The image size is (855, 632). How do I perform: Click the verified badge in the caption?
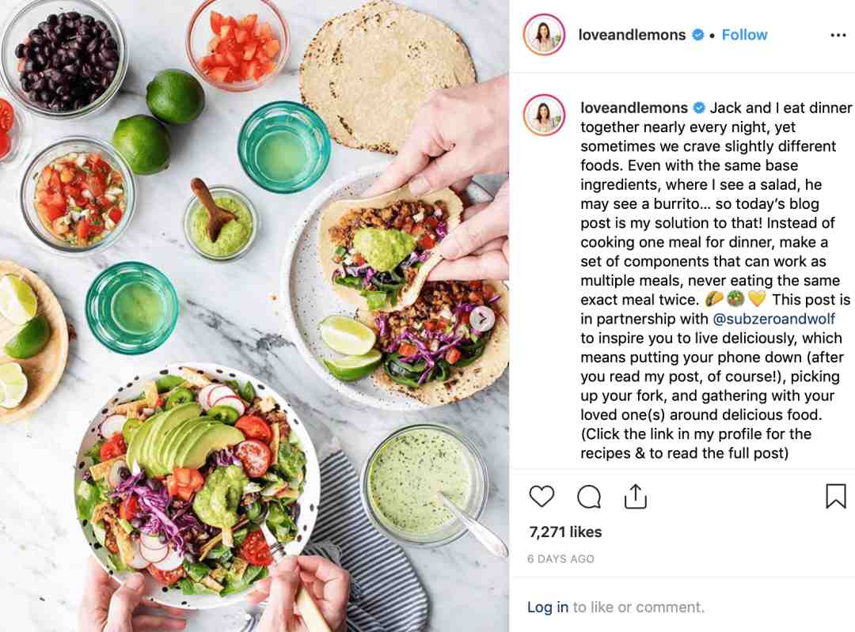[698, 108]
